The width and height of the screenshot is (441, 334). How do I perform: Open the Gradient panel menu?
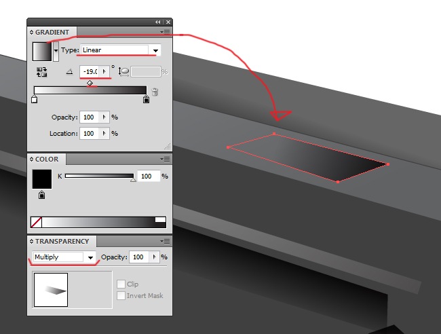tap(165, 32)
